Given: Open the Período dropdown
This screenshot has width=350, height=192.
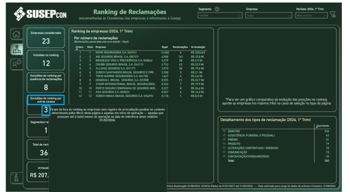Looking at the screenshot, I should coord(311,15).
